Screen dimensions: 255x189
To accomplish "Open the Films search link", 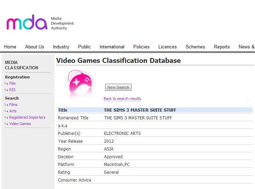I will tap(13, 105).
